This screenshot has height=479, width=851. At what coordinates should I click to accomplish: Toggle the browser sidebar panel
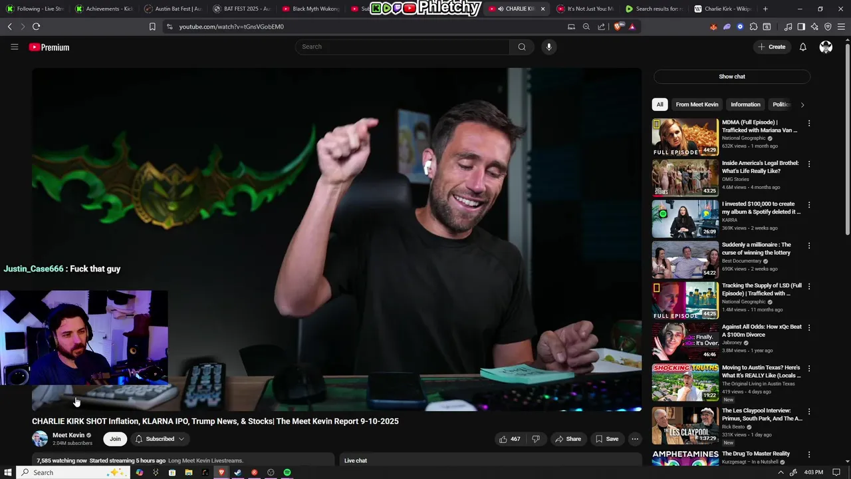[801, 27]
